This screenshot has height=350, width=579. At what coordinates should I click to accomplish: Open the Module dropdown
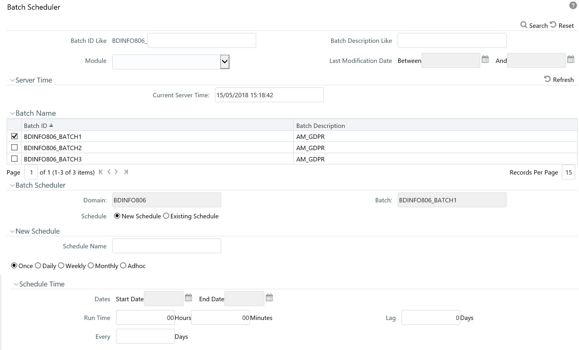(225, 62)
